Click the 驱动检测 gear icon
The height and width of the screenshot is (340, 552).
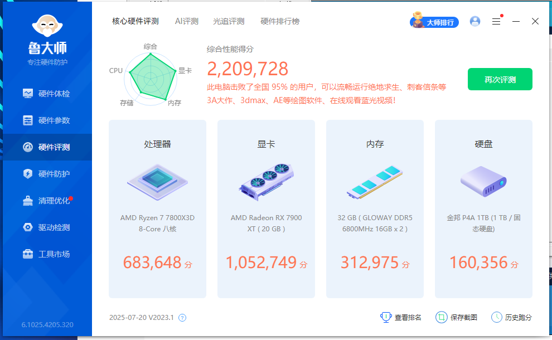[x=28, y=227]
